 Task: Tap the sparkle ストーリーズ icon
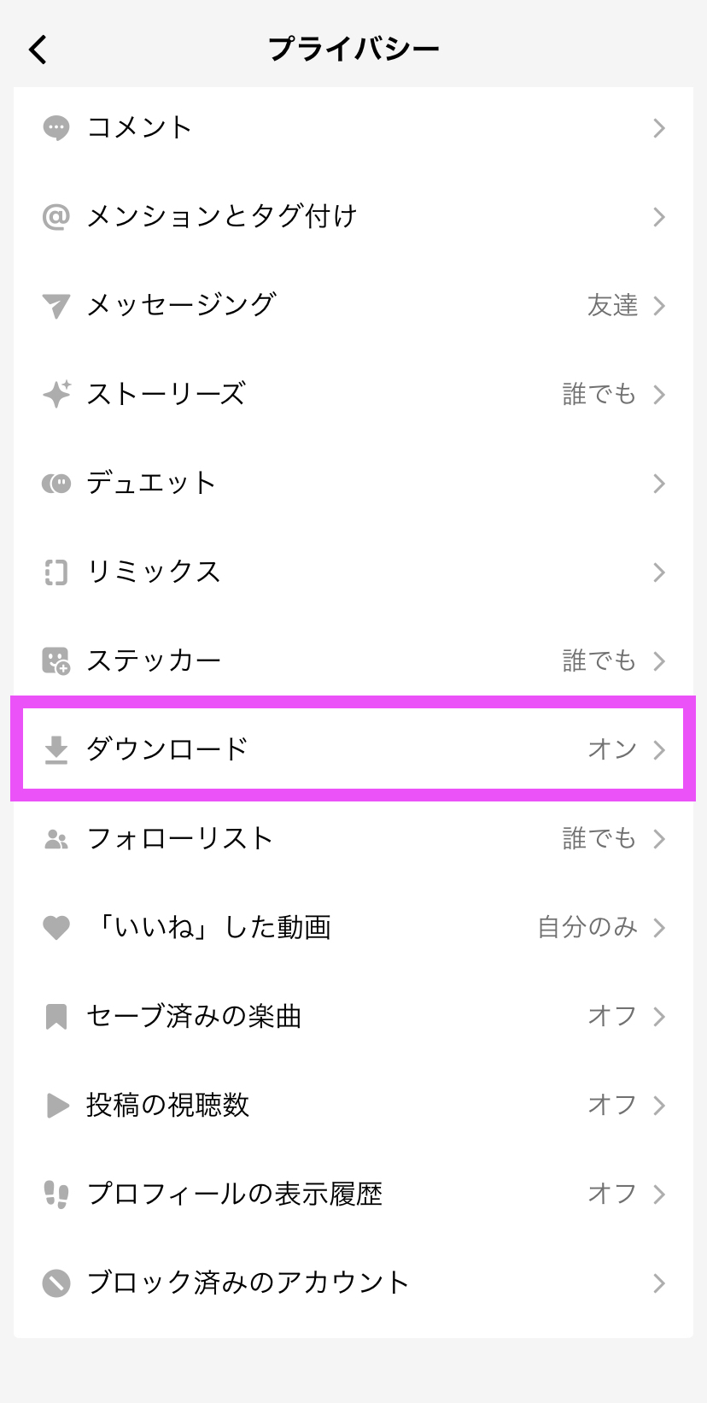[56, 395]
